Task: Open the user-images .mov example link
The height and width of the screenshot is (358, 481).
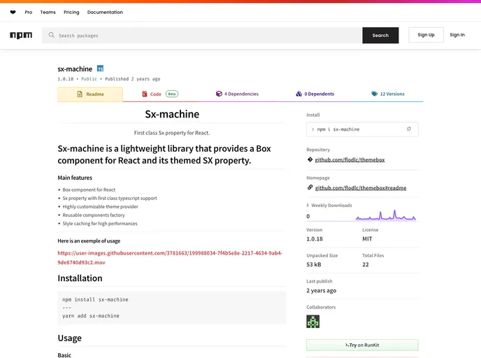Action: (x=170, y=258)
